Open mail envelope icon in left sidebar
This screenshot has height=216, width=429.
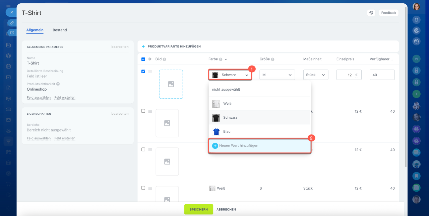coord(8,120)
